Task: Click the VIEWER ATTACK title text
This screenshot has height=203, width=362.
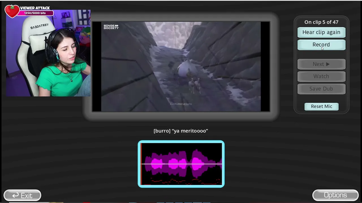Action: [x=35, y=8]
